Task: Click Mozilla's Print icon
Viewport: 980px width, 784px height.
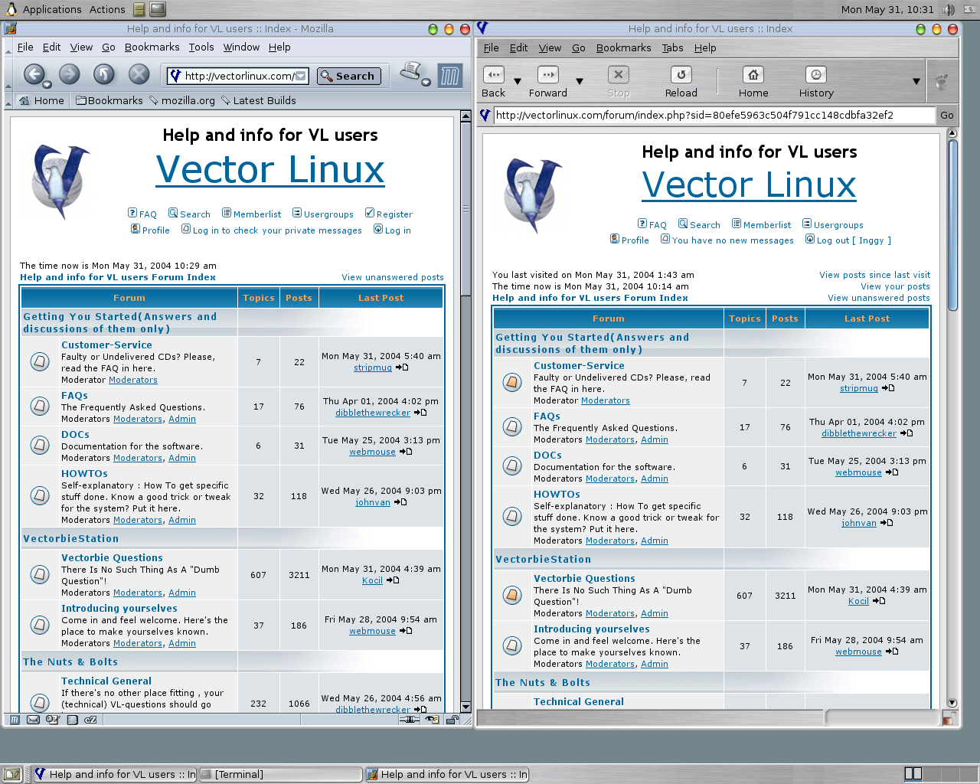Action: click(411, 71)
